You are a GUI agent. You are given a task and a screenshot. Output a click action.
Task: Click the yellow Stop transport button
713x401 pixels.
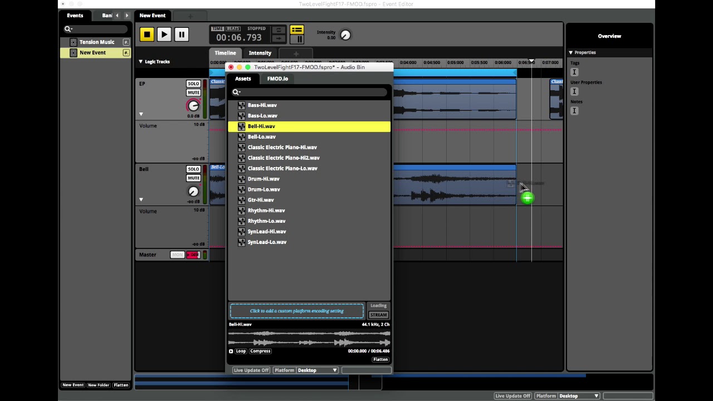[x=146, y=35]
